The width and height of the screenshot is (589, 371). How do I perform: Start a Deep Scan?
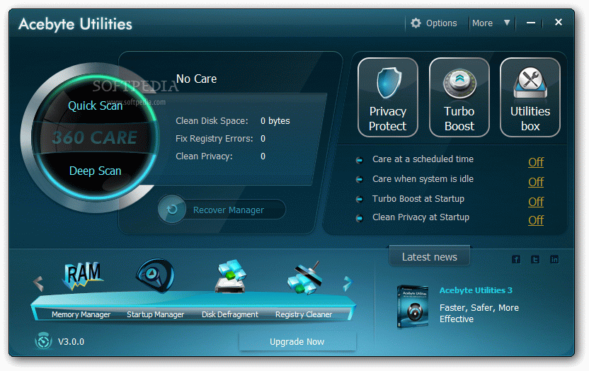[95, 171]
